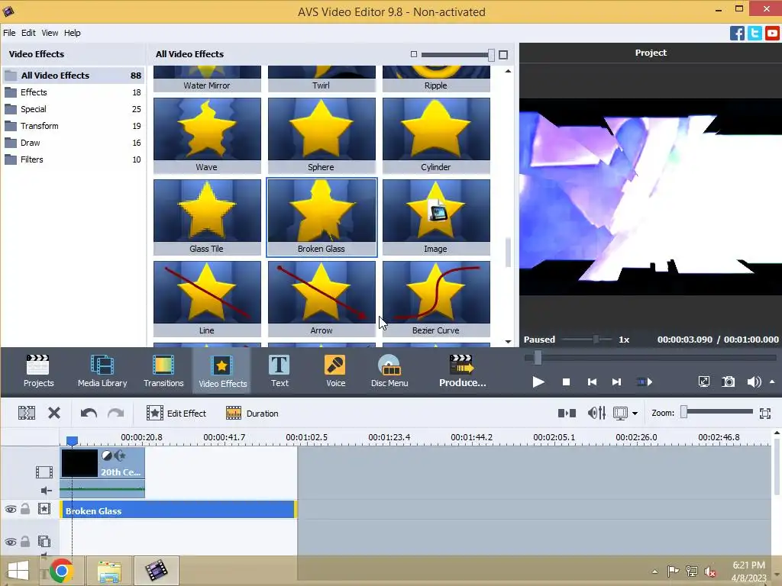Click the Produce button
This screenshot has width=782, height=586.
click(462, 371)
